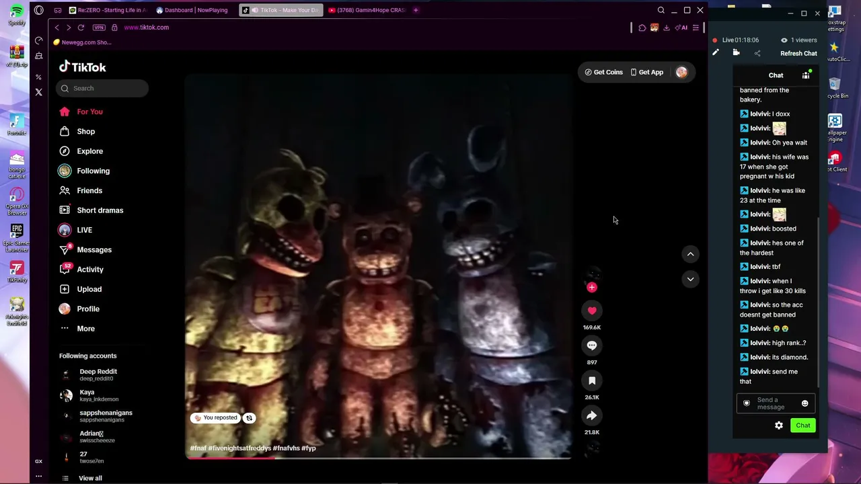The height and width of the screenshot is (484, 861).
Task: Click the camera clip icon in stream window
Action: 736,53
